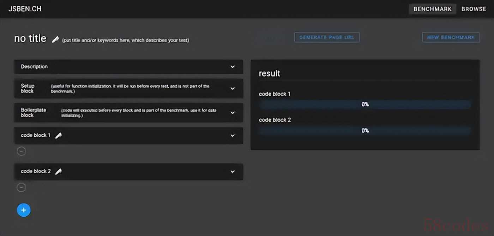Add a new code block with plus button

pos(24,210)
